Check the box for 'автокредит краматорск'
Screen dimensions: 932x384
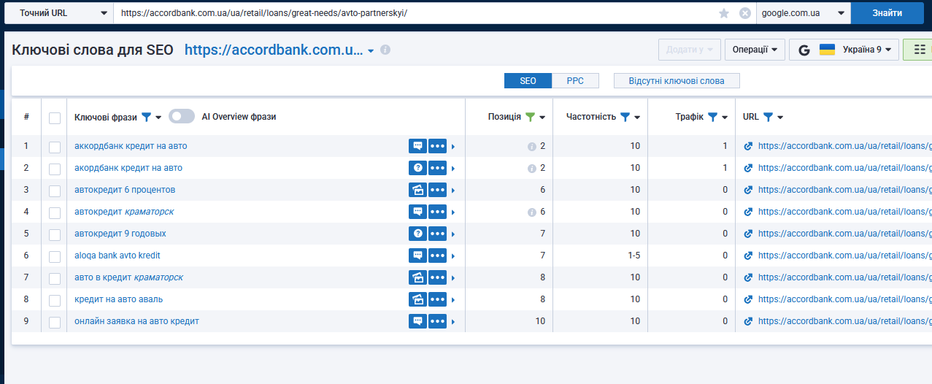point(55,212)
